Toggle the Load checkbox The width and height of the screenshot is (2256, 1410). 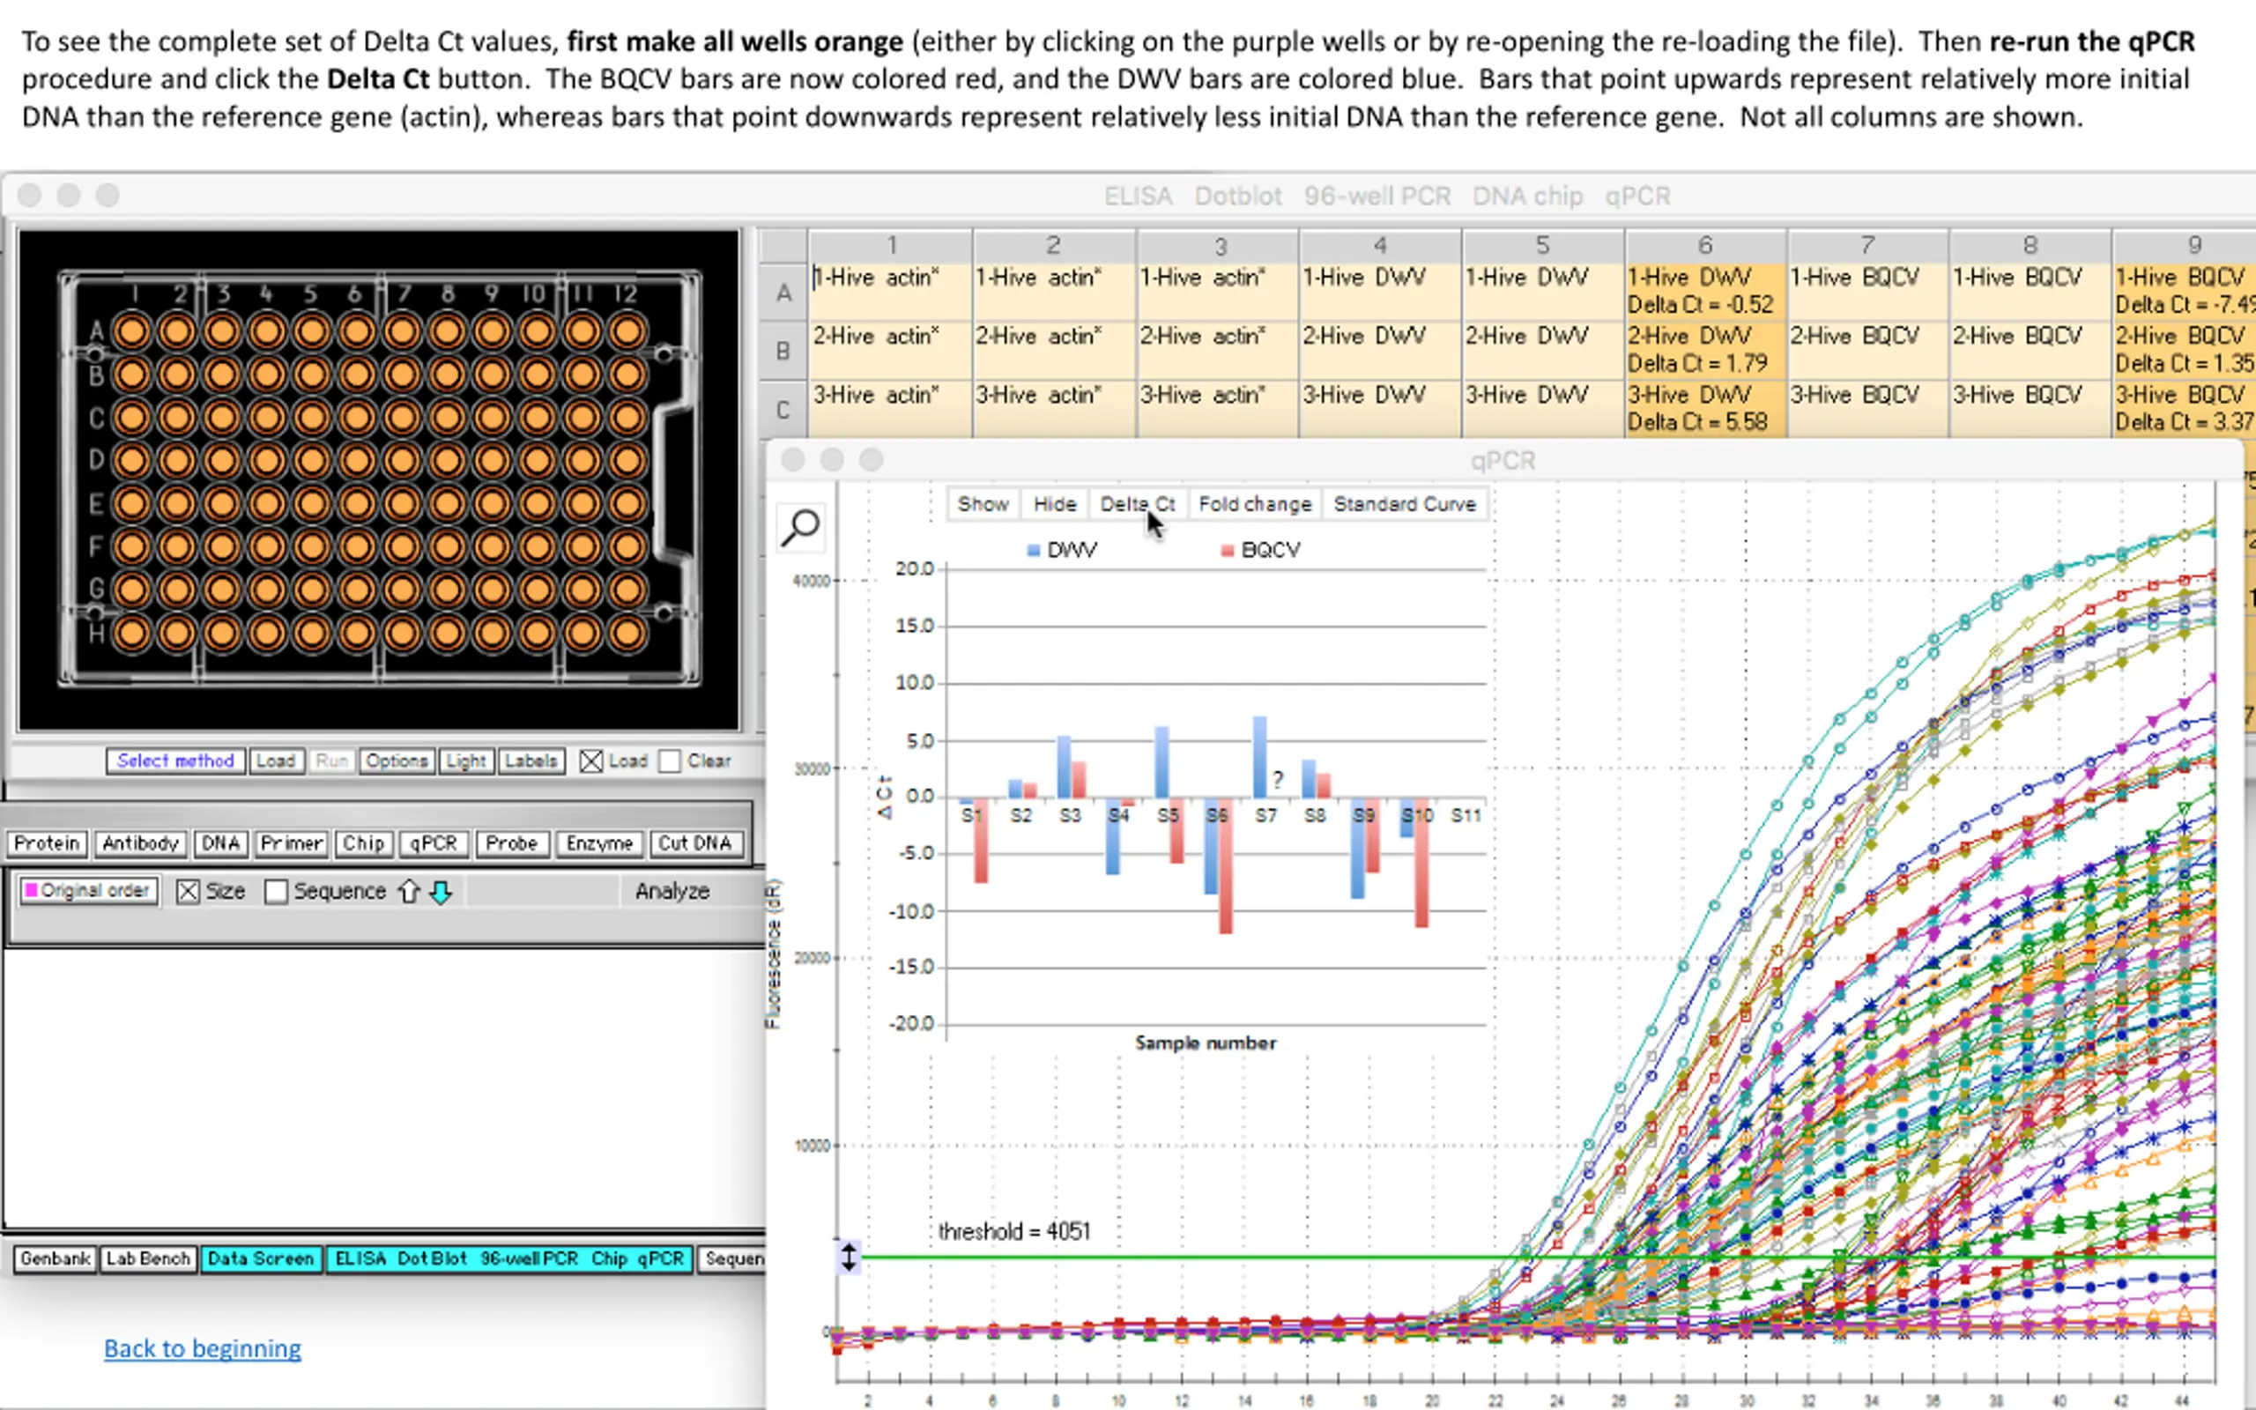(591, 761)
